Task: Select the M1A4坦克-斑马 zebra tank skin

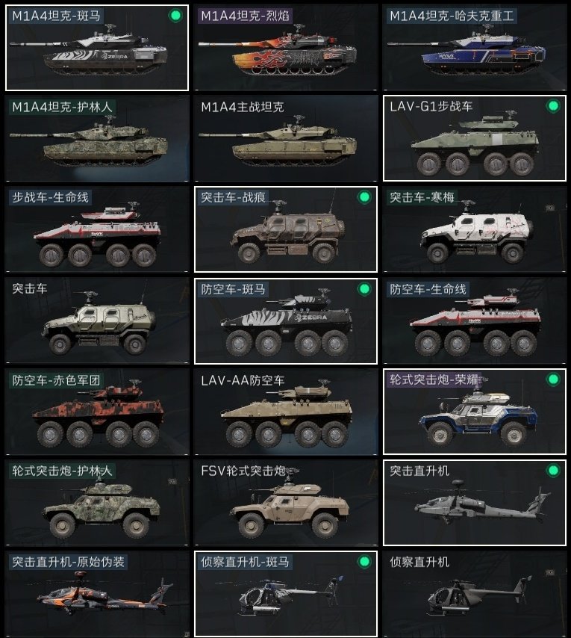Action: pyautogui.click(x=97, y=48)
